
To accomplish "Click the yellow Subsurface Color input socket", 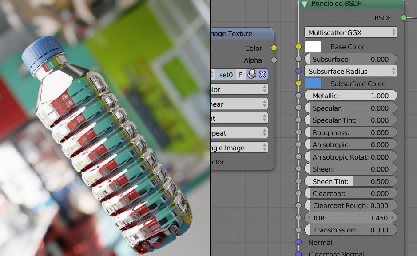I will [298, 83].
